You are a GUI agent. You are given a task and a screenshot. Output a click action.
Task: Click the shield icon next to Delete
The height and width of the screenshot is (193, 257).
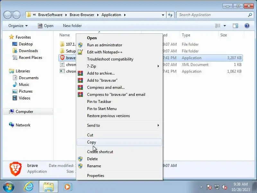[80, 159]
